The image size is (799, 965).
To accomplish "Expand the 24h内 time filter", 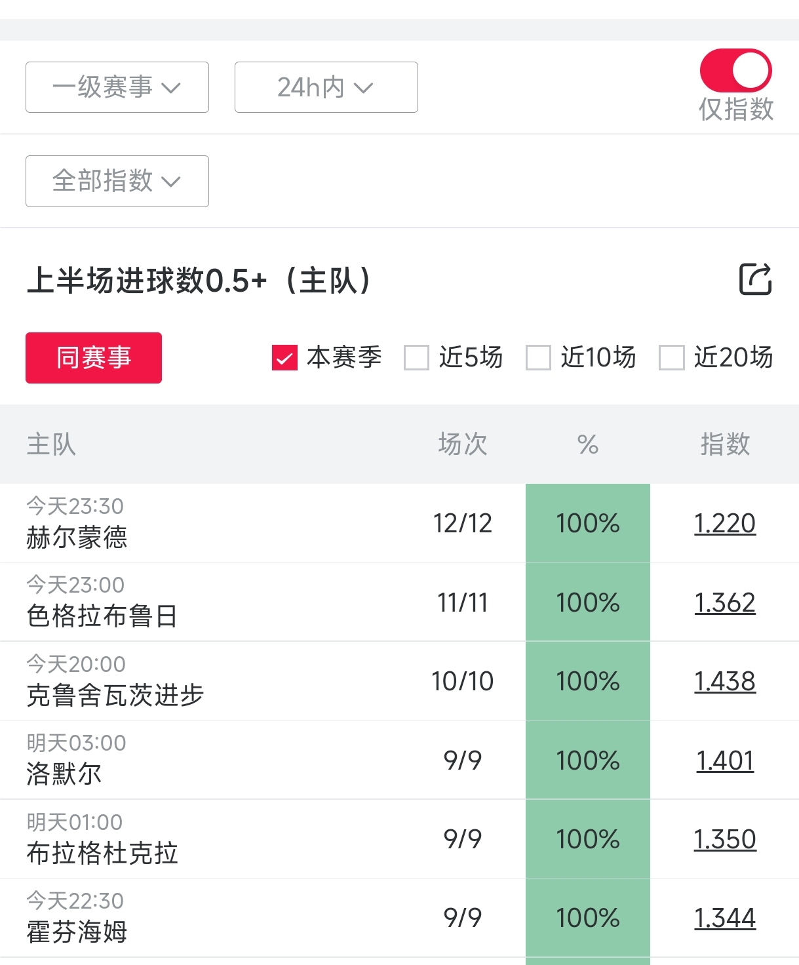I will (326, 87).
